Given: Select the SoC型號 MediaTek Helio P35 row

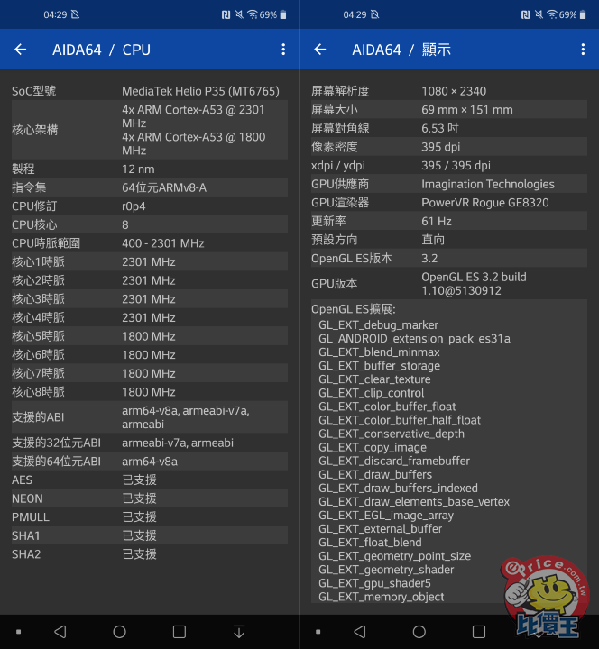Looking at the screenshot, I should pyautogui.click(x=150, y=91).
